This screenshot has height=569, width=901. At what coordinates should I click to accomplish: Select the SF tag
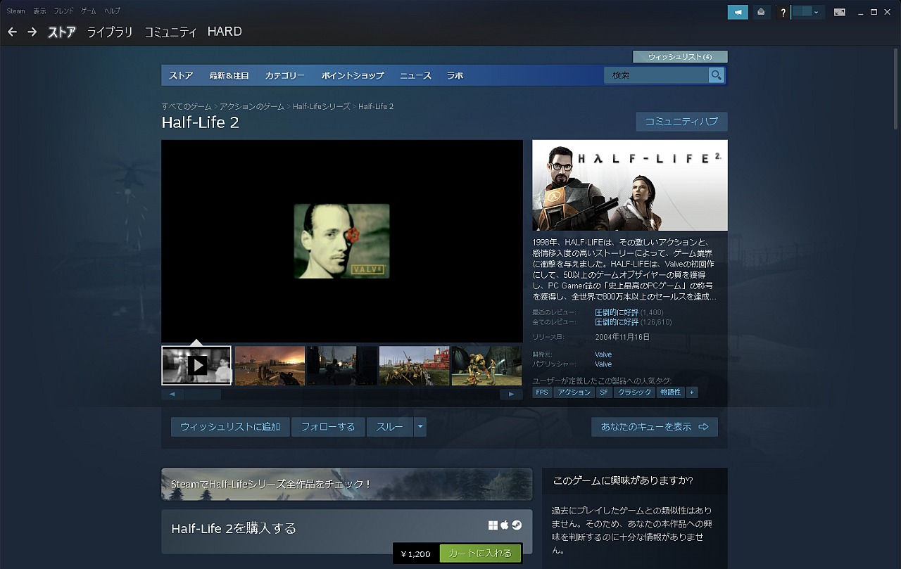click(604, 392)
